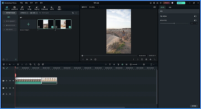Adjust the audio ducking slider
This screenshot has width=201, height=109.
pos(174,23)
